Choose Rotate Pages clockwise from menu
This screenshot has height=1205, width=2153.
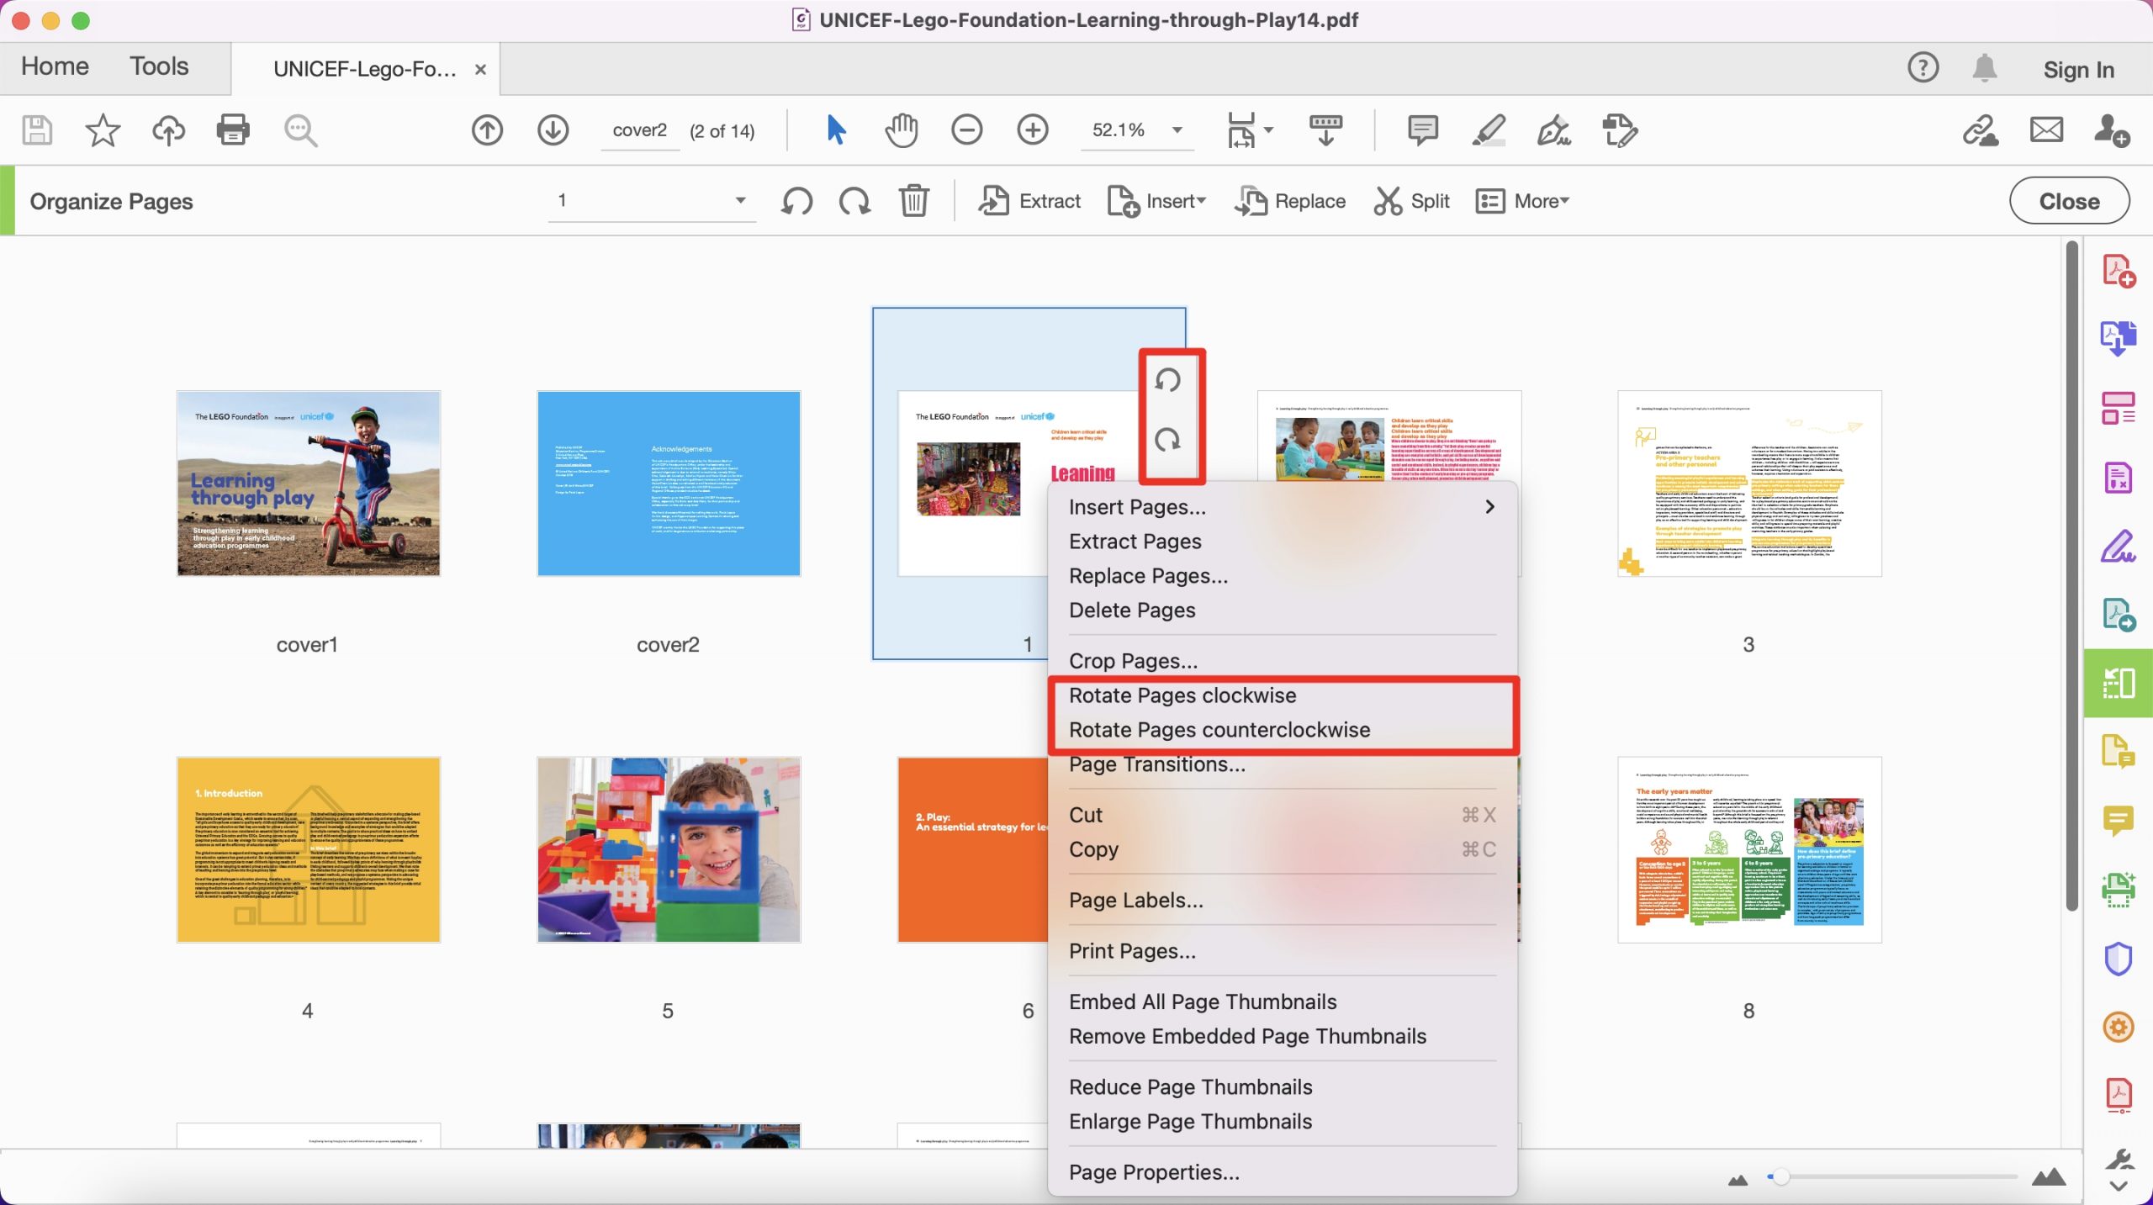pos(1182,695)
